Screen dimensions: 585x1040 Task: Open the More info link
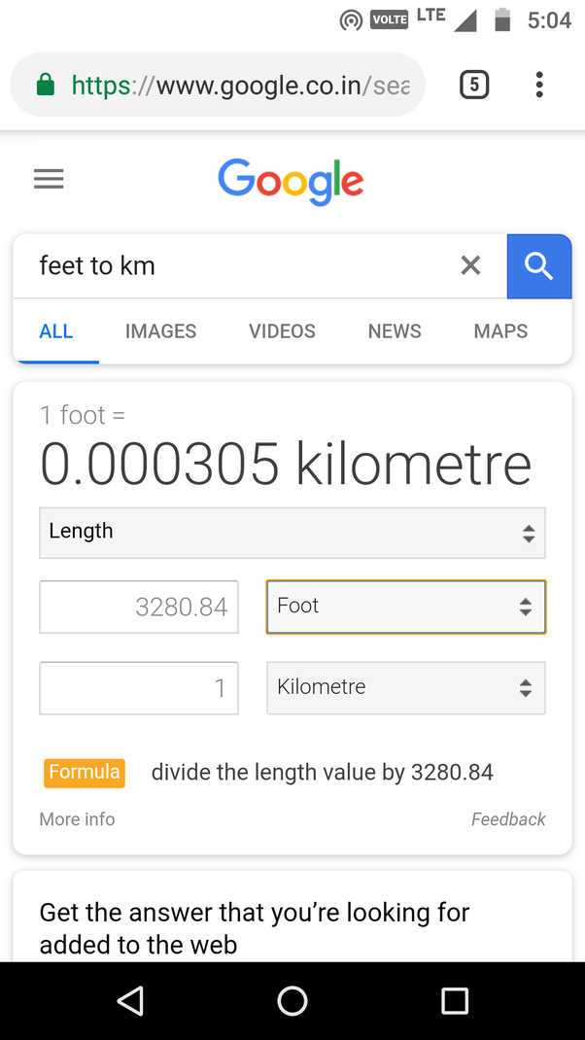click(x=77, y=819)
